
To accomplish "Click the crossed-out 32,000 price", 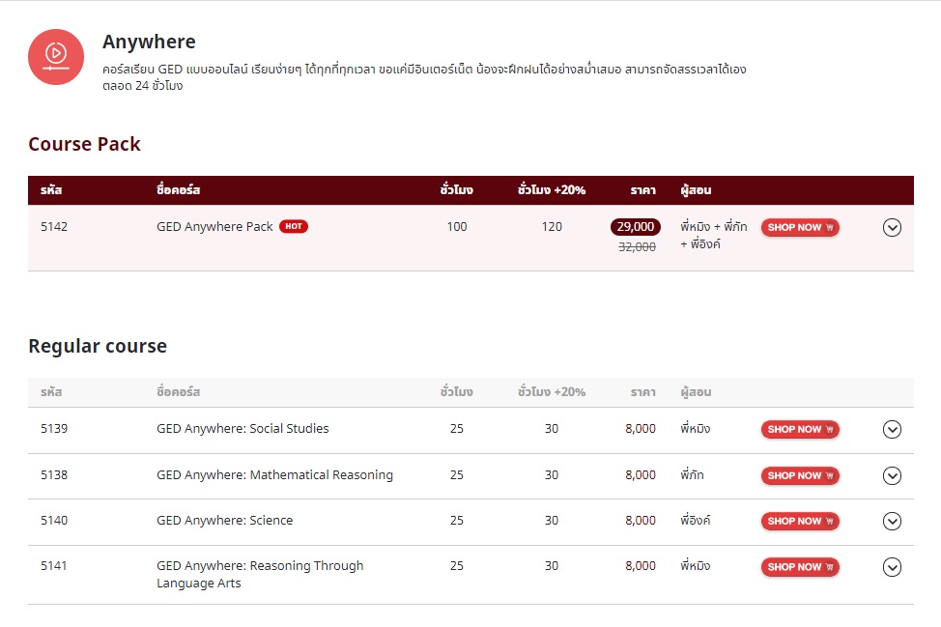I will (637, 246).
